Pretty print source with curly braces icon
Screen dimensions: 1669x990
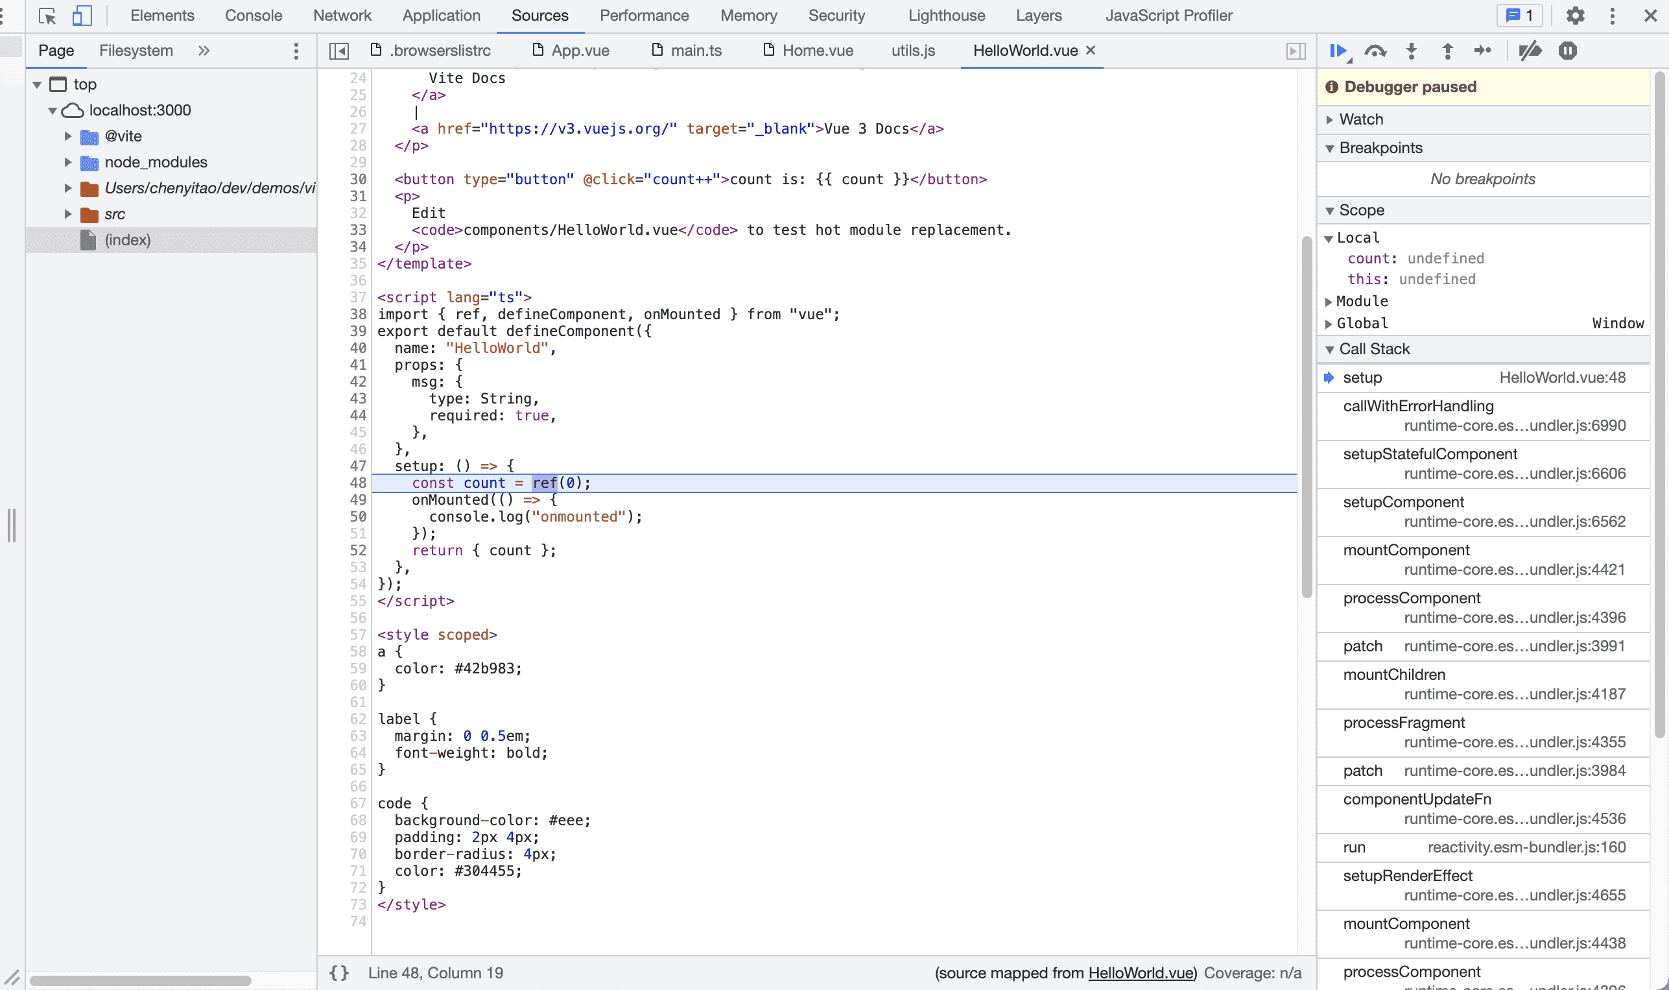338,972
